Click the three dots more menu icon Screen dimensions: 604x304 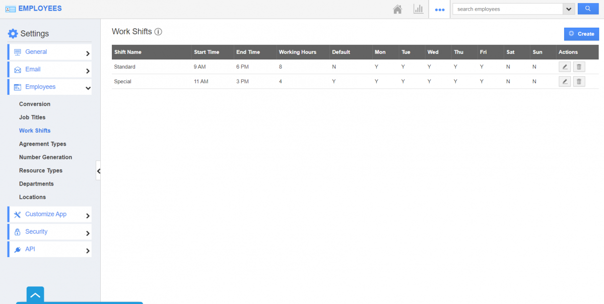439,10
